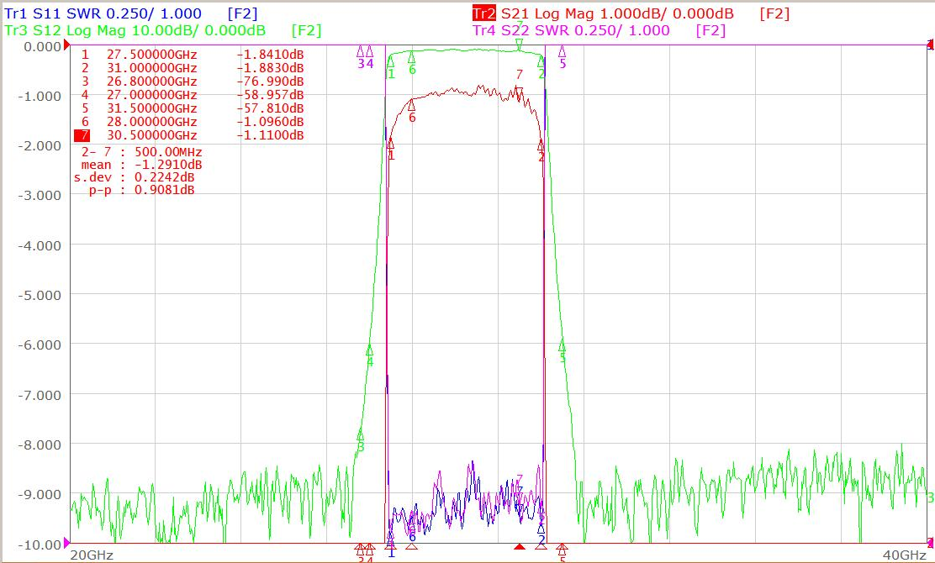The height and width of the screenshot is (563, 935).
Task: Select highlighted marker row 7 at 30.500000GHz
Action: (189, 135)
